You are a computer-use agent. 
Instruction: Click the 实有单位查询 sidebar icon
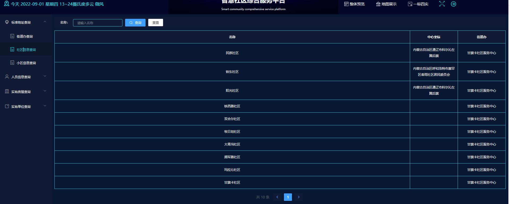tap(7, 106)
